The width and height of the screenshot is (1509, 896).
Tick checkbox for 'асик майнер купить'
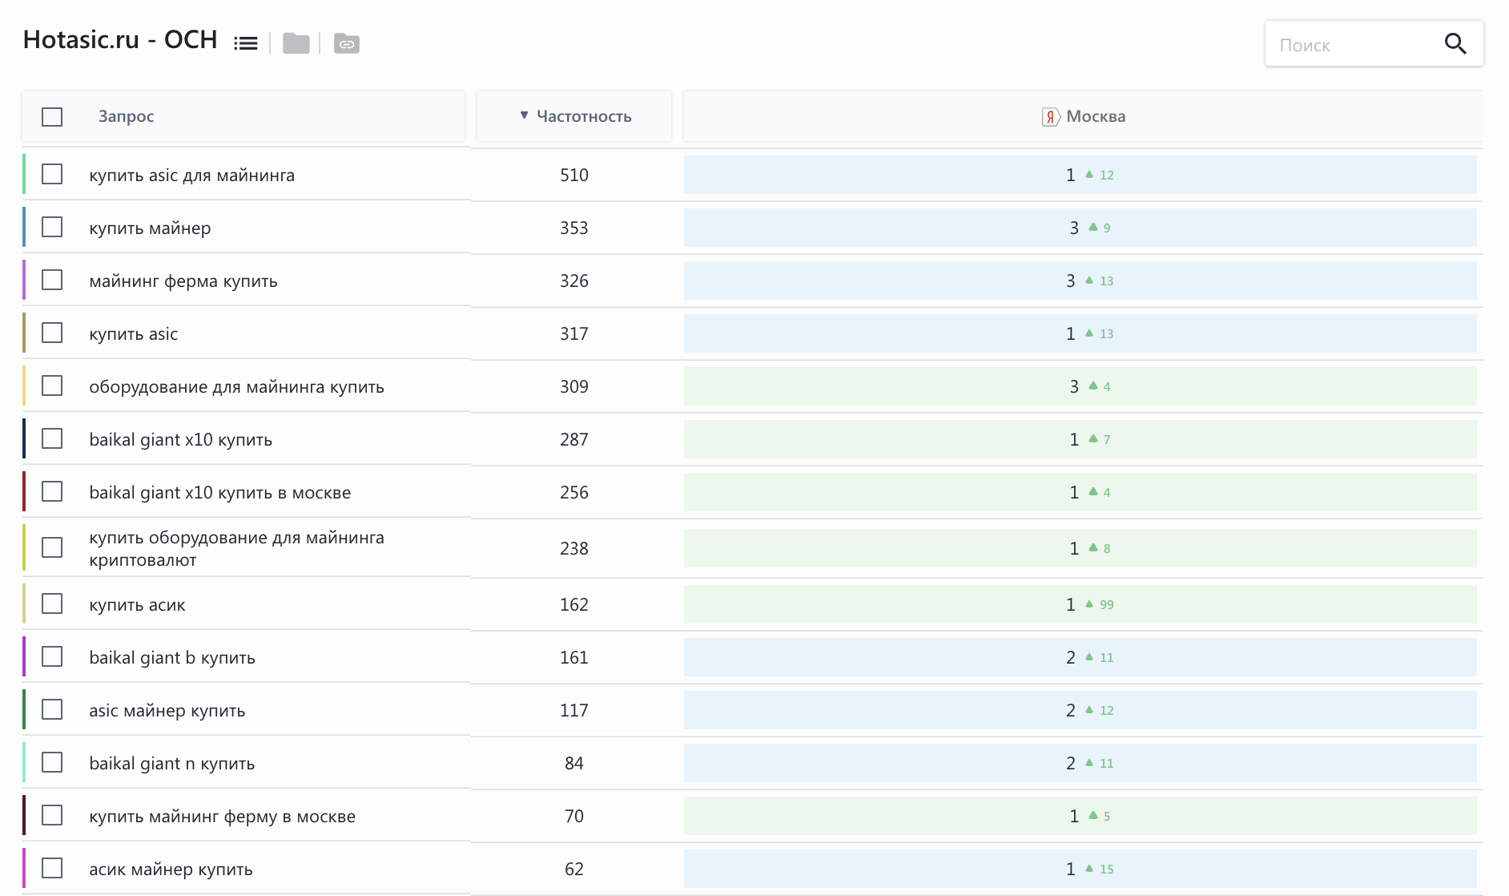pos(52,868)
